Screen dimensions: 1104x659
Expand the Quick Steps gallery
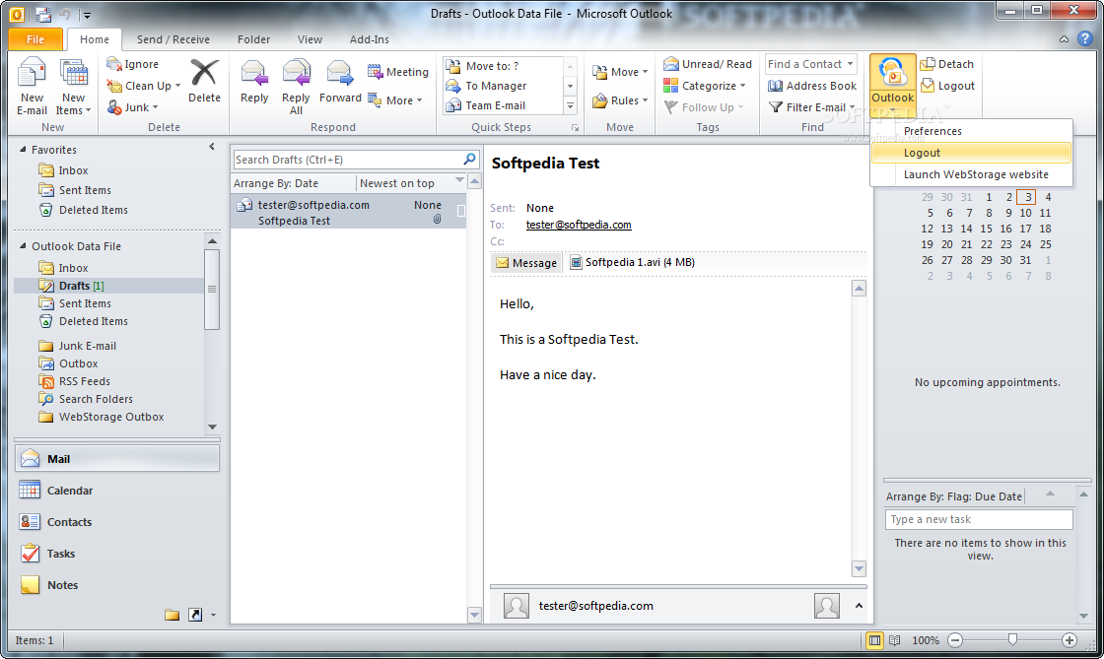coord(571,106)
